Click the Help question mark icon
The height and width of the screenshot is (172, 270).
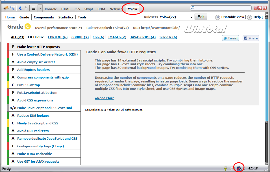249,17
